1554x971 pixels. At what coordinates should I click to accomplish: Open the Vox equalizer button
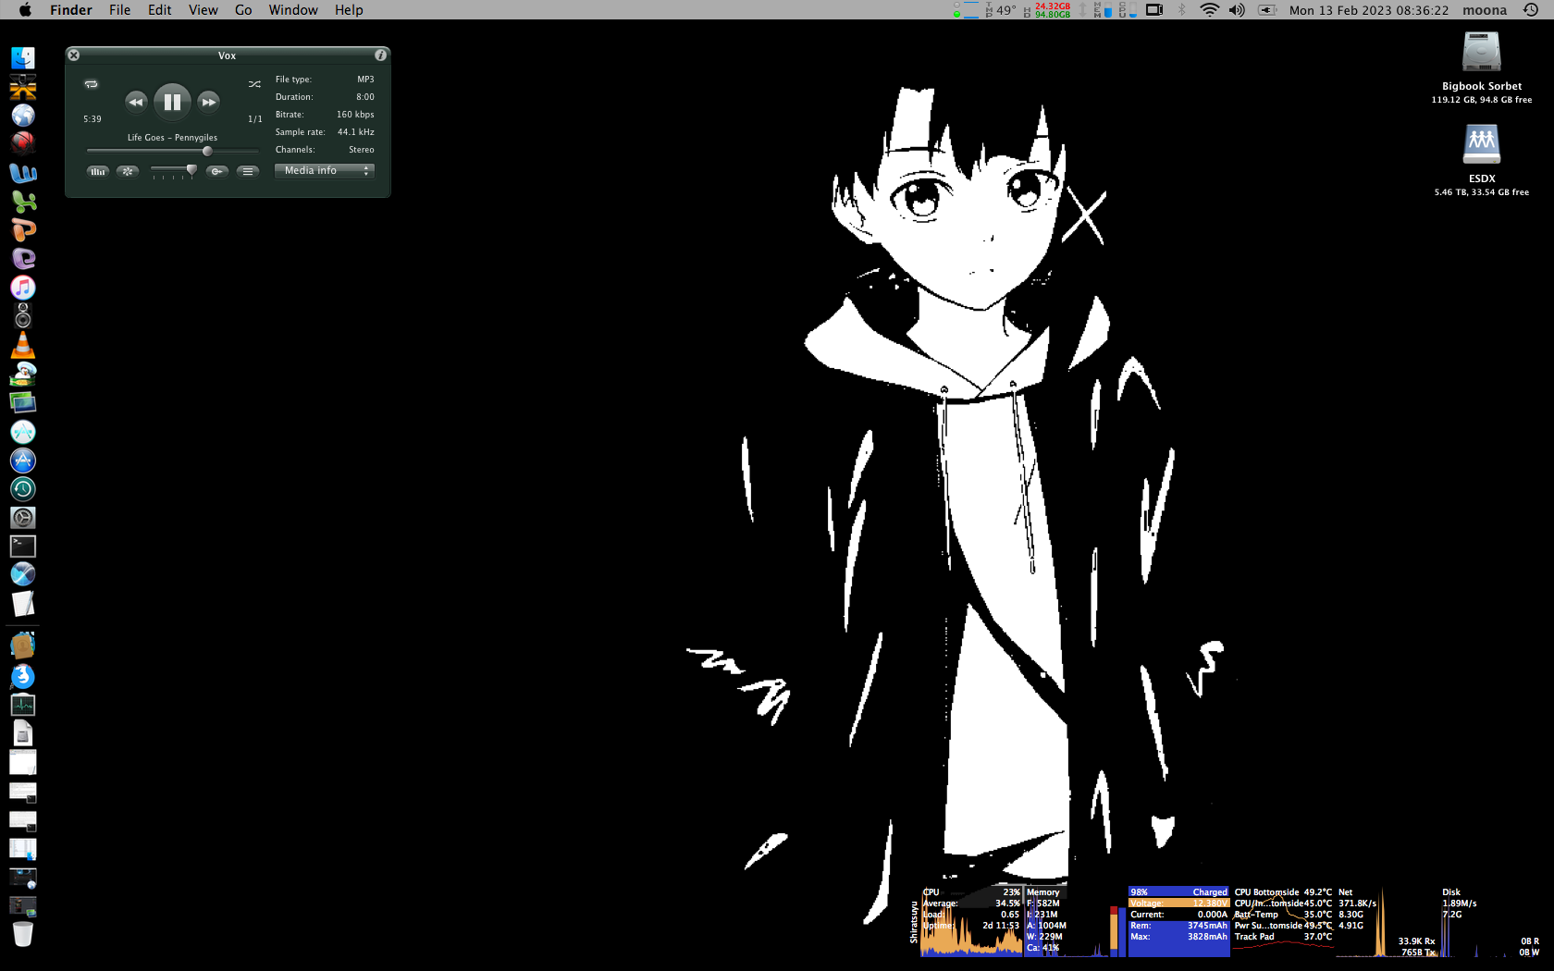97,171
